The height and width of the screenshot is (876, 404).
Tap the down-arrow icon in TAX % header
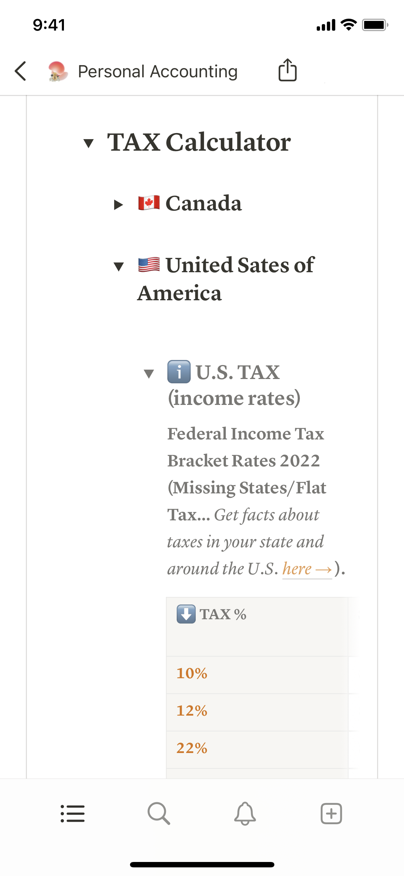coord(186,614)
